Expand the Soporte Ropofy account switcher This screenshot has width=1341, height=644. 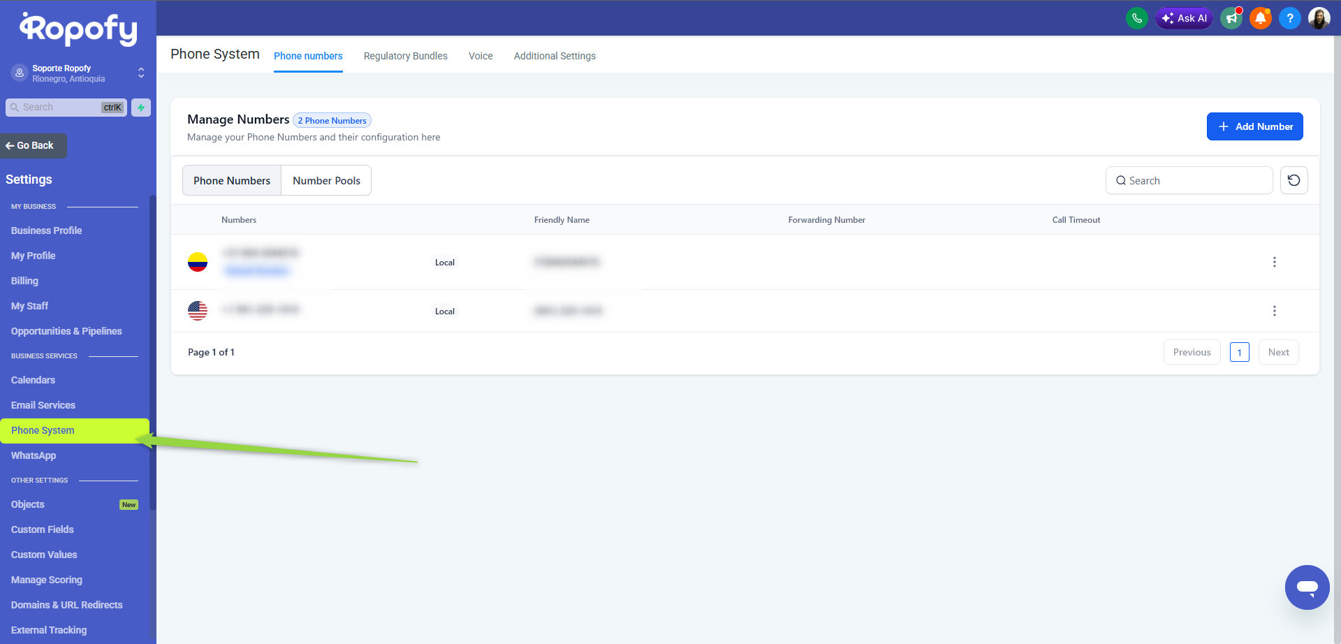[x=141, y=73]
